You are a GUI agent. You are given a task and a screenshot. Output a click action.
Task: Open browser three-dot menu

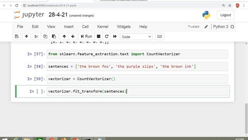(244, 5)
